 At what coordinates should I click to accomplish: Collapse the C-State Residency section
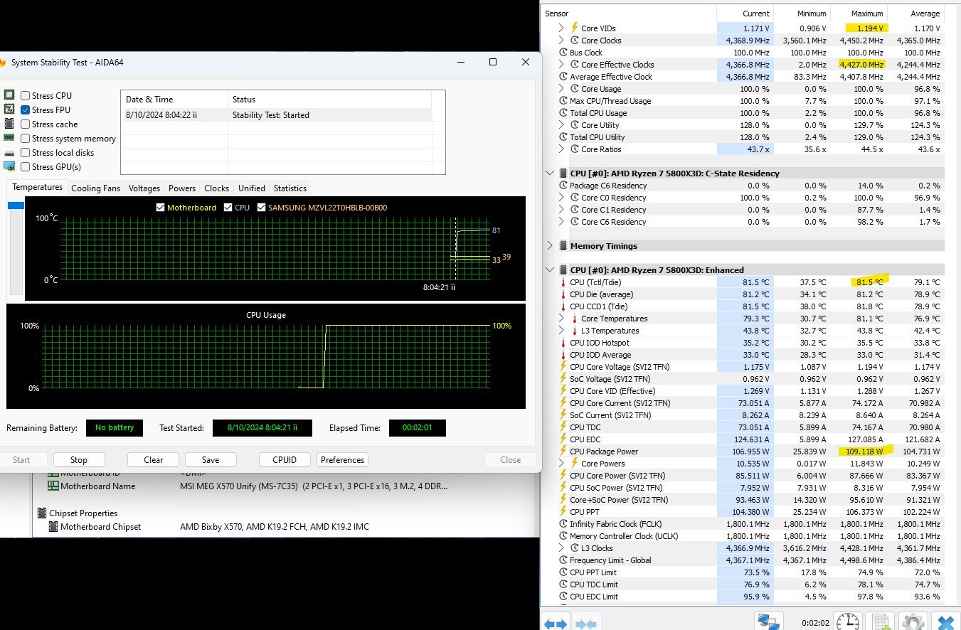tap(549, 173)
